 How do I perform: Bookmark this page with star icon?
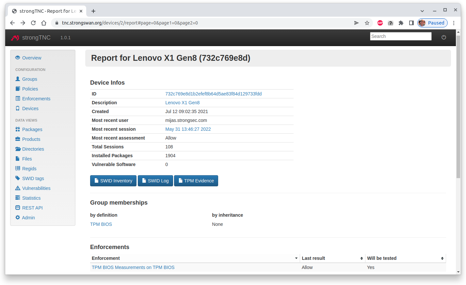367,23
